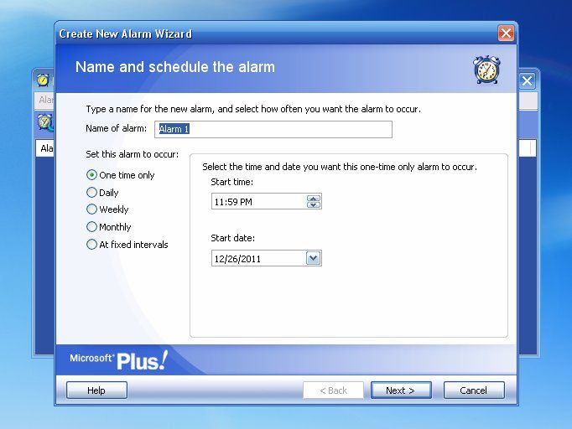Cancel the Create New Alarm Wizard

pos(474,390)
